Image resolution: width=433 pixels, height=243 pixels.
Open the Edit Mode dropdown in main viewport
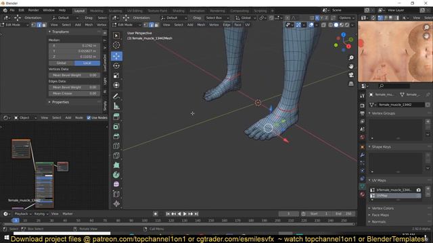127,25
